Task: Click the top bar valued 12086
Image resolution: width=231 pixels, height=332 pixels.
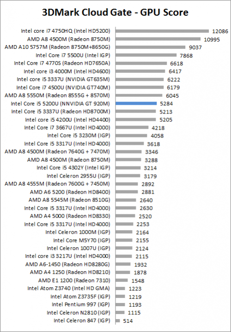Action: 162,31
